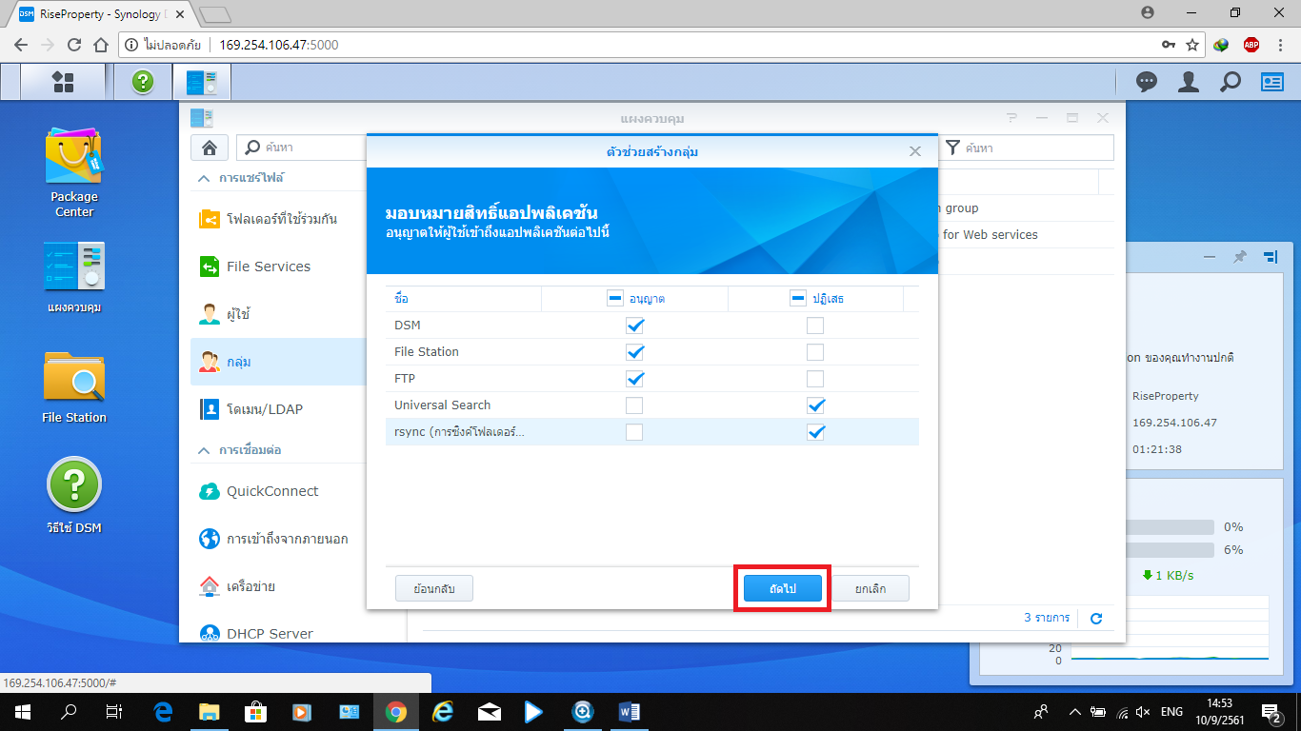The image size is (1301, 731).
Task: Select QuickConnect in the sidebar
Action: tap(271, 491)
